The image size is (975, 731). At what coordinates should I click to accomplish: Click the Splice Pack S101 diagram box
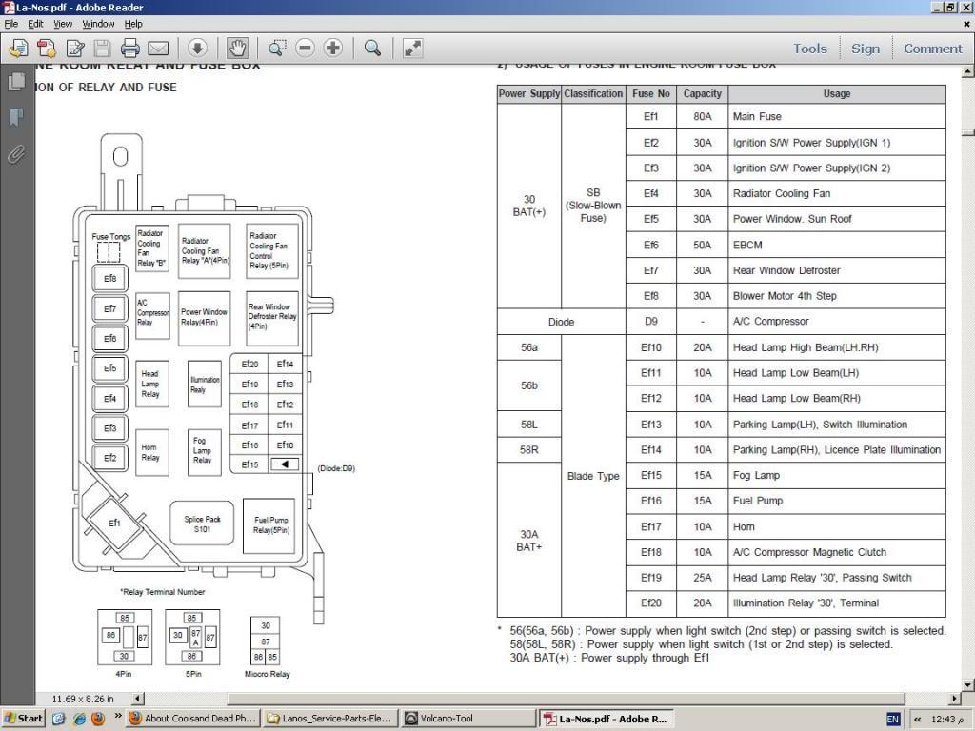click(x=202, y=524)
